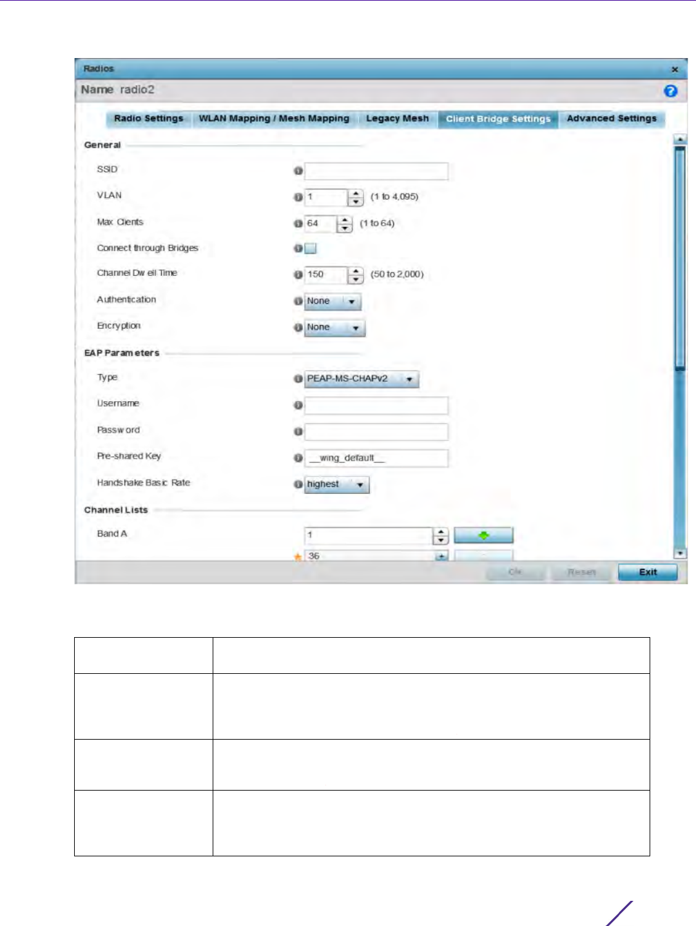The height and width of the screenshot is (926, 696).
Task: Open the Encryption dropdown
Action: click(x=334, y=328)
